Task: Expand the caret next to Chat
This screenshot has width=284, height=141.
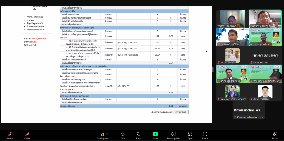Action: (x=129, y=134)
